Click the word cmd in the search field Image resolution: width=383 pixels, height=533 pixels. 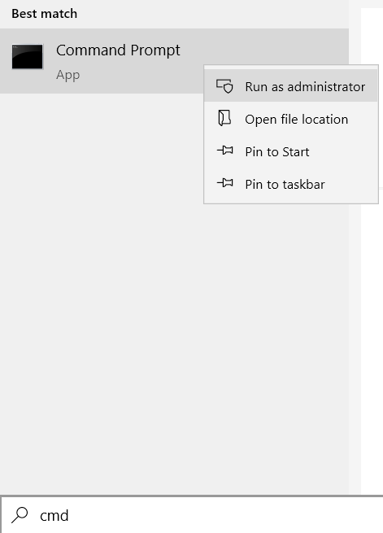point(54,515)
